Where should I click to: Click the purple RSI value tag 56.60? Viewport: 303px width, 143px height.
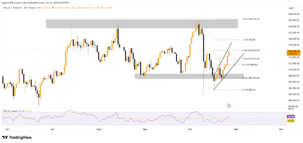pyautogui.click(x=290, y=117)
